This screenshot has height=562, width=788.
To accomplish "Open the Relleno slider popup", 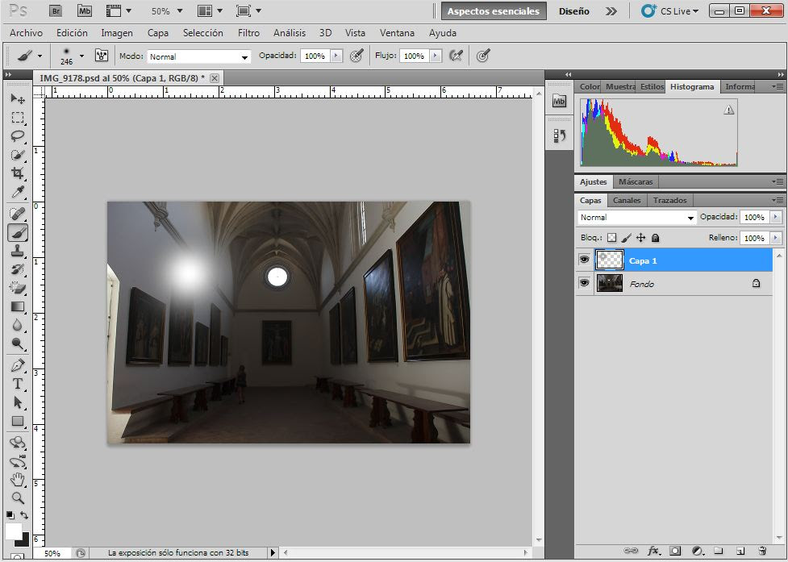I will [x=776, y=238].
